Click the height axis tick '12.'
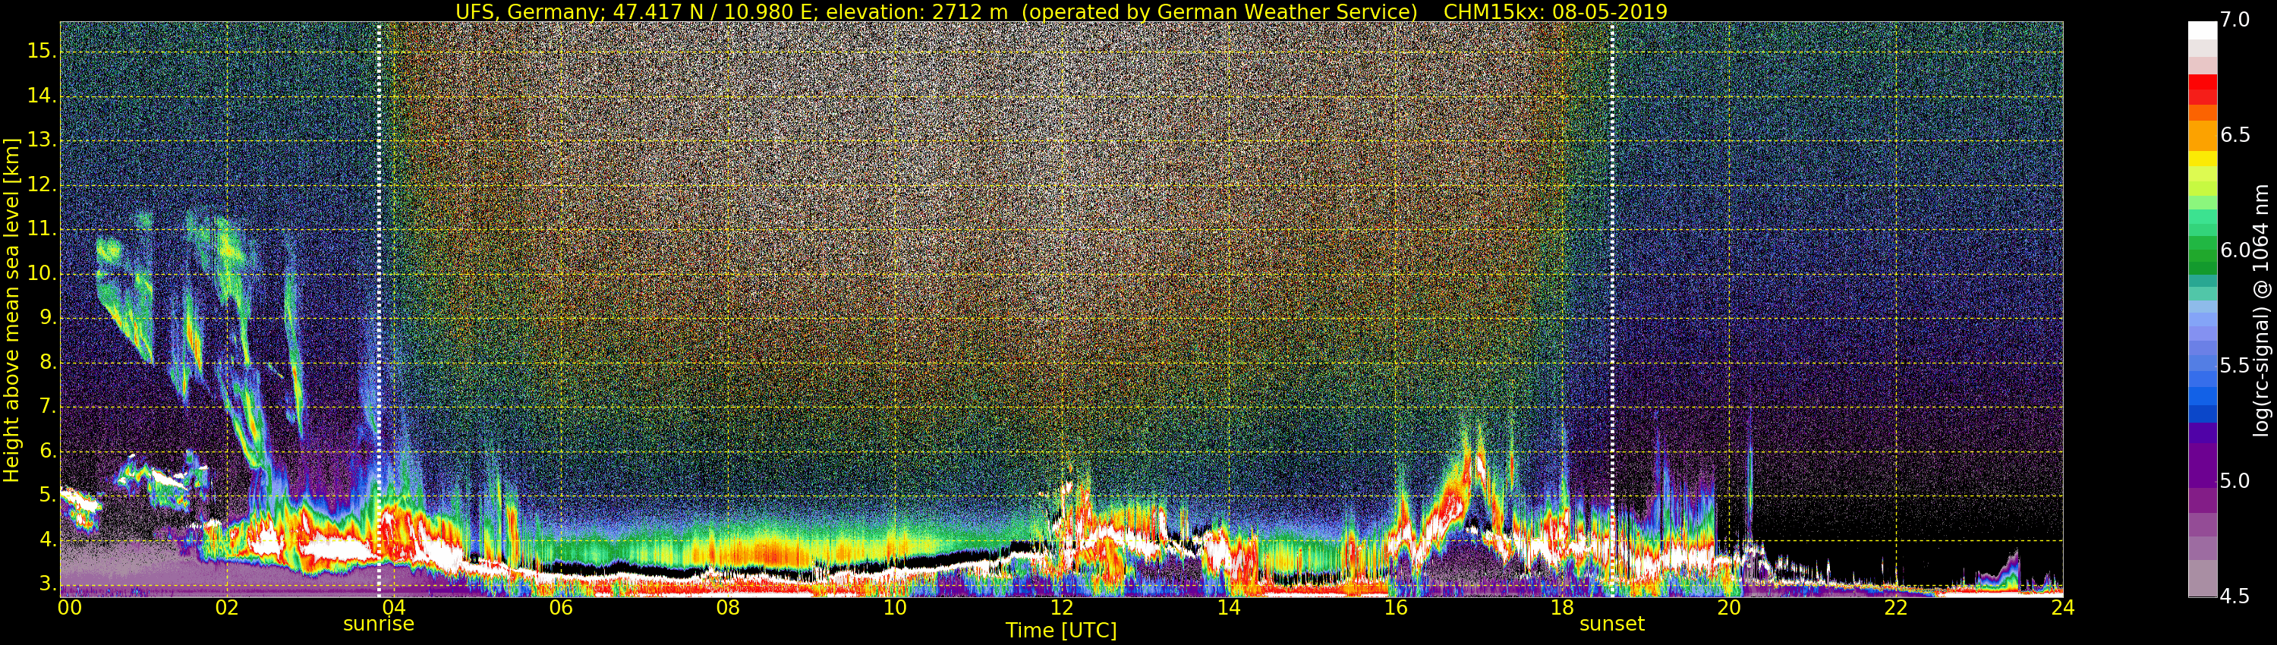 tap(42, 186)
